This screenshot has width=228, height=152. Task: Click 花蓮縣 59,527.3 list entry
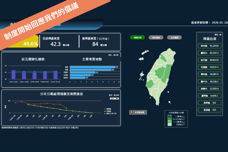tap(209, 67)
